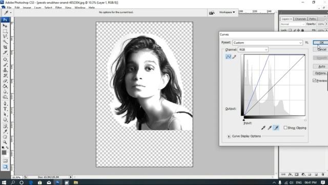The width and height of the screenshot is (328, 185).
Task: Open the Opacity slider arrow in Layers panel
Action: point(326,24)
